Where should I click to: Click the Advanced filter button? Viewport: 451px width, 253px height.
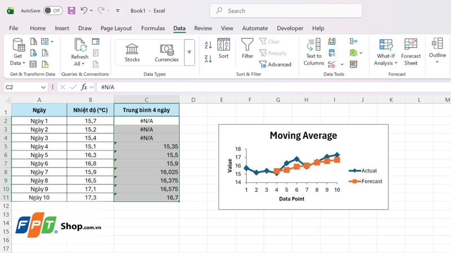click(275, 64)
